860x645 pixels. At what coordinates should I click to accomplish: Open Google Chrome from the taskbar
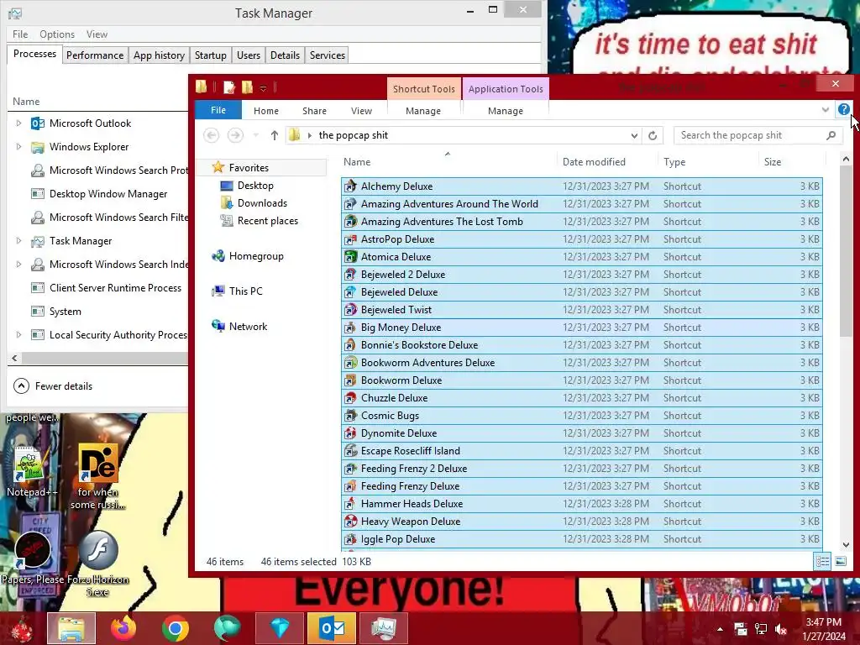(x=175, y=628)
